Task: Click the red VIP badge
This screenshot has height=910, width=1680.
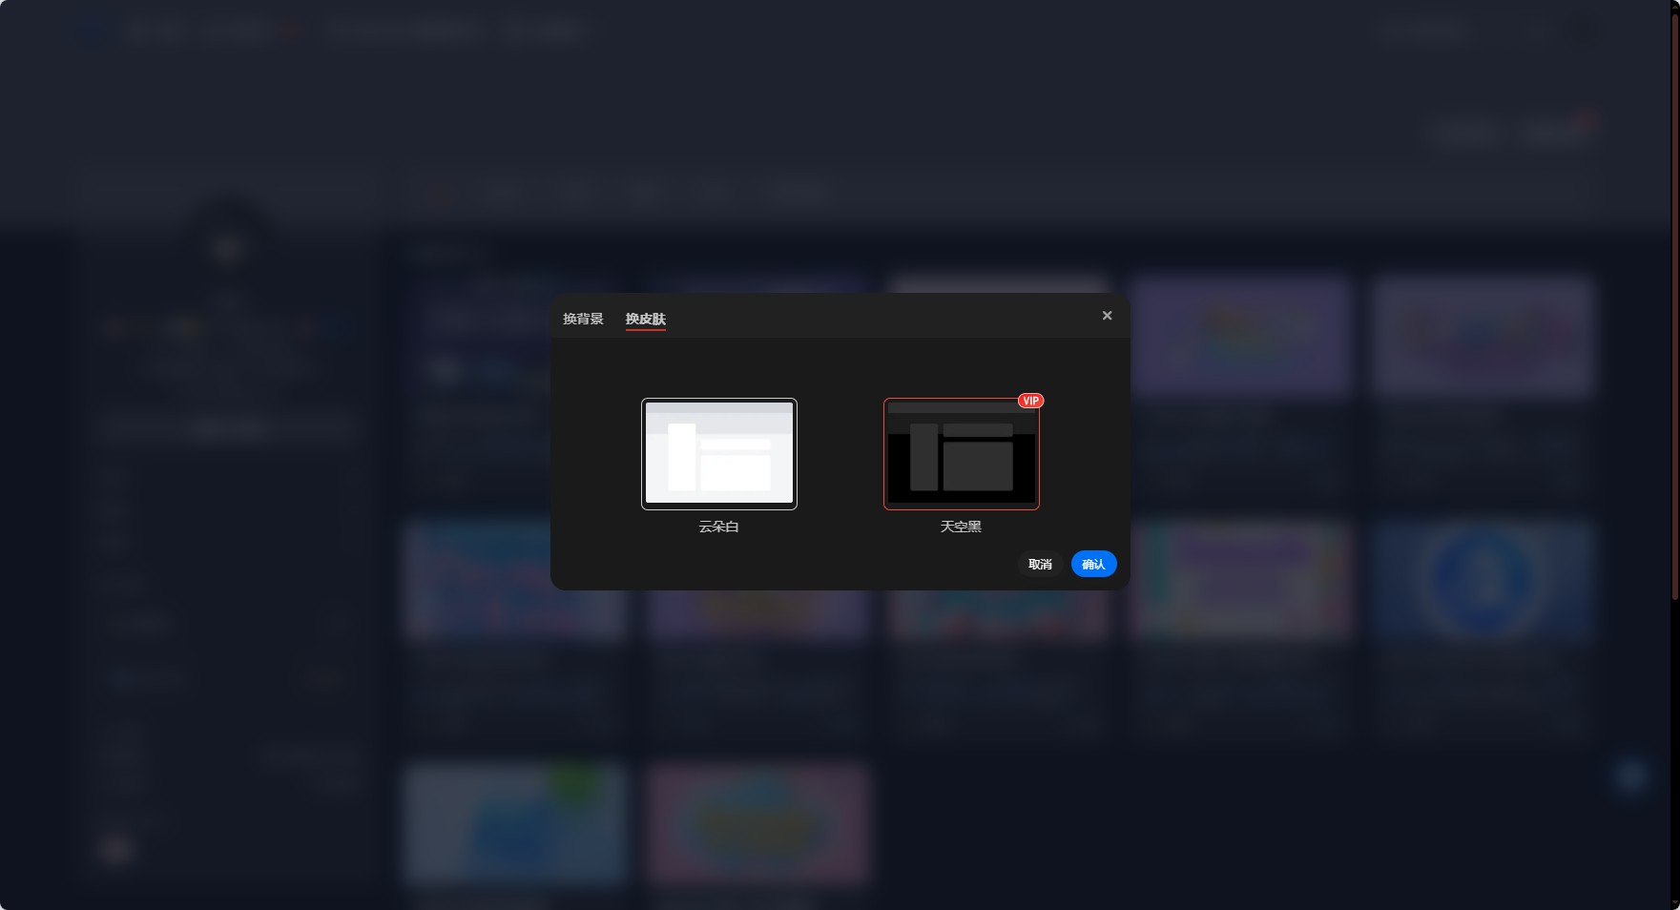Action: click(1030, 401)
